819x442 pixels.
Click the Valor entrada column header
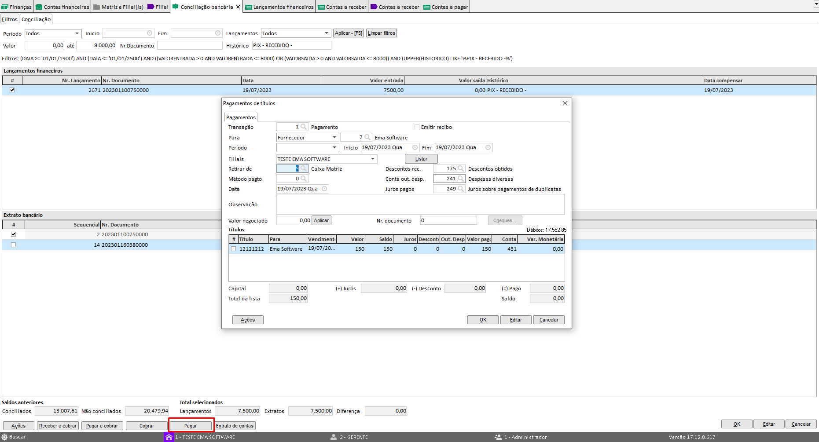363,80
